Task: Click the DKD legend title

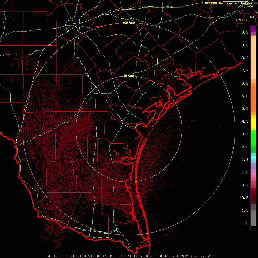Action: pyautogui.click(x=252, y=17)
